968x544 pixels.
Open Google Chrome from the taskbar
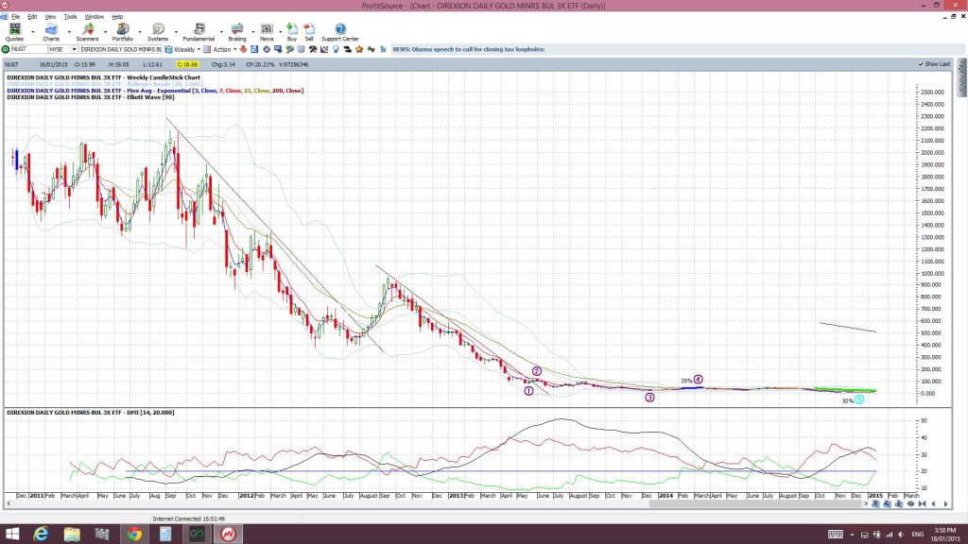[x=134, y=535]
